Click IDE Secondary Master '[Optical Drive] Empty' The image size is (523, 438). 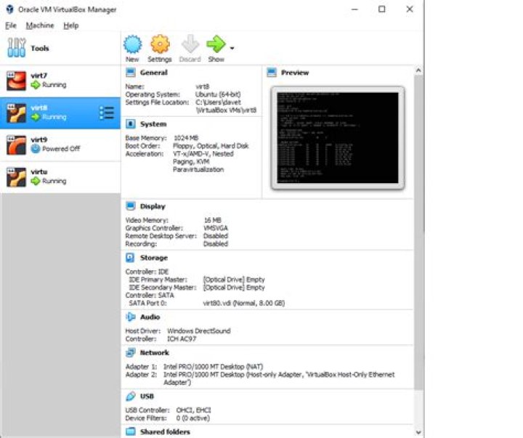234,287
